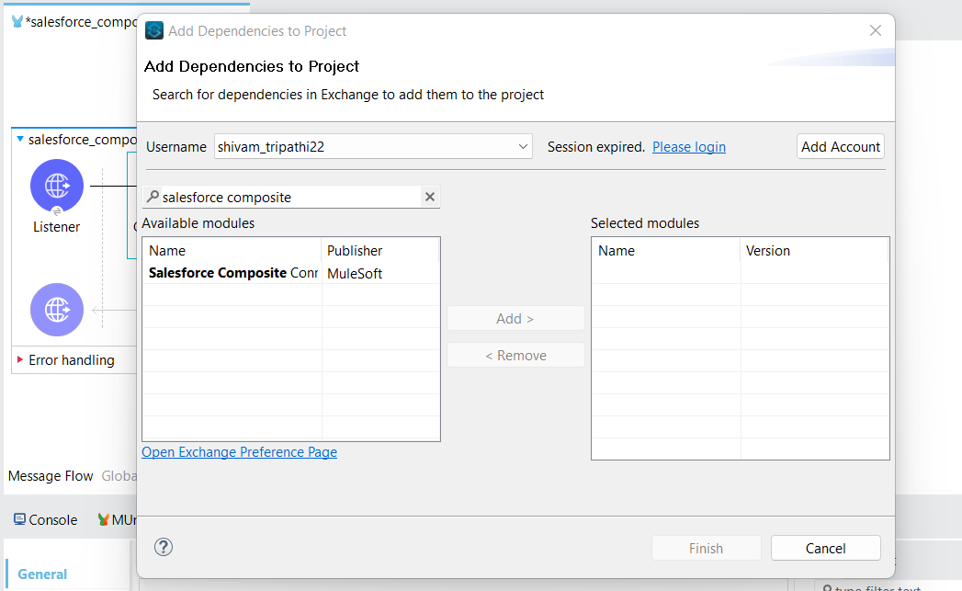Open Exchange Preference Page link
This screenshot has width=962, height=591.
coord(239,451)
